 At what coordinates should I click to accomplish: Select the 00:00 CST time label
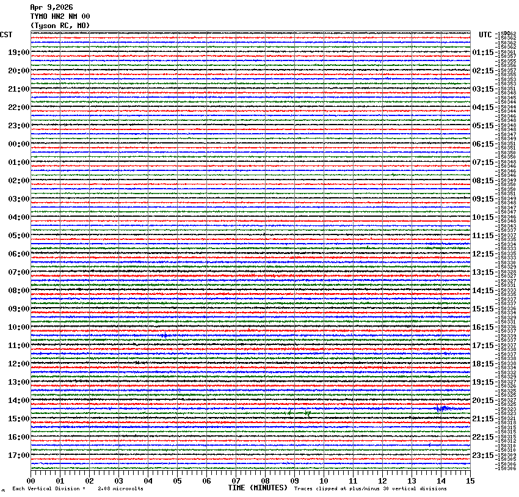click(x=18, y=144)
